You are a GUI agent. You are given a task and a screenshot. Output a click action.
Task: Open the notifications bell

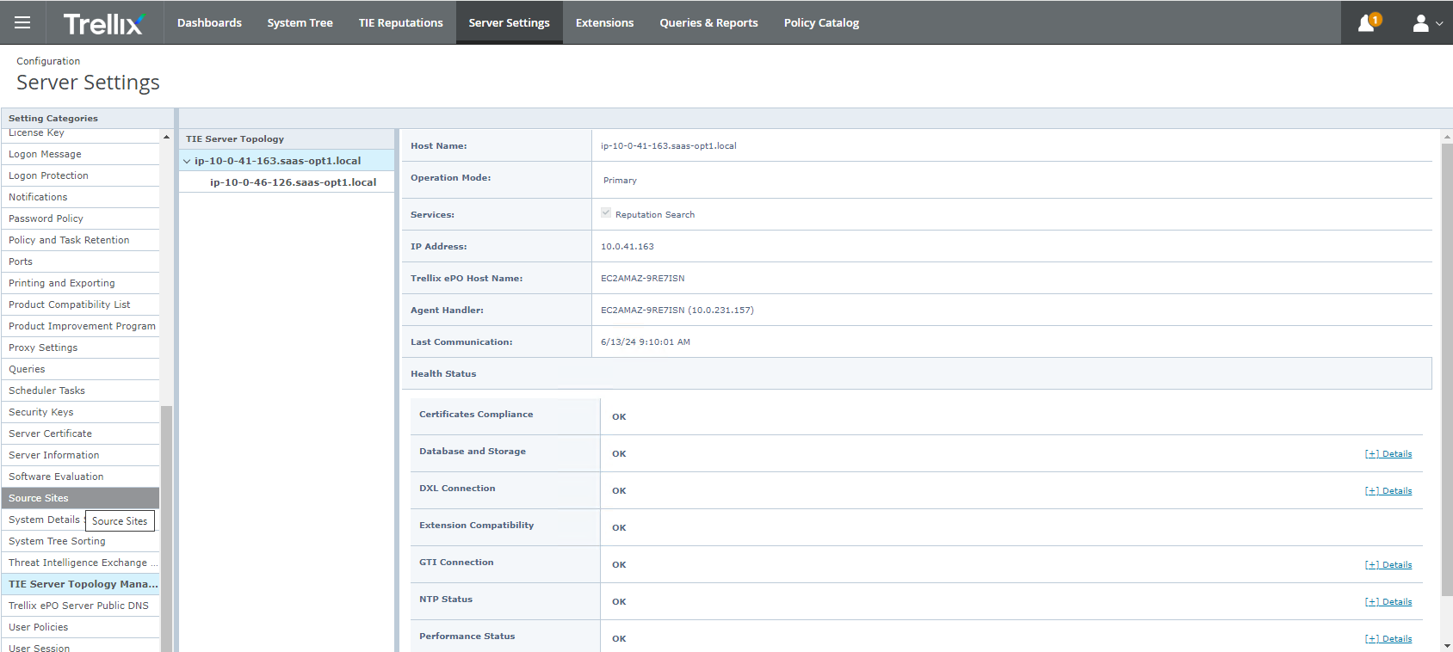click(x=1369, y=22)
